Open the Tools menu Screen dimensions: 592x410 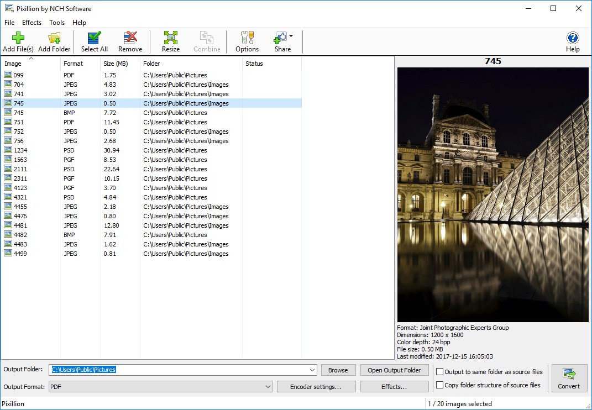(56, 22)
